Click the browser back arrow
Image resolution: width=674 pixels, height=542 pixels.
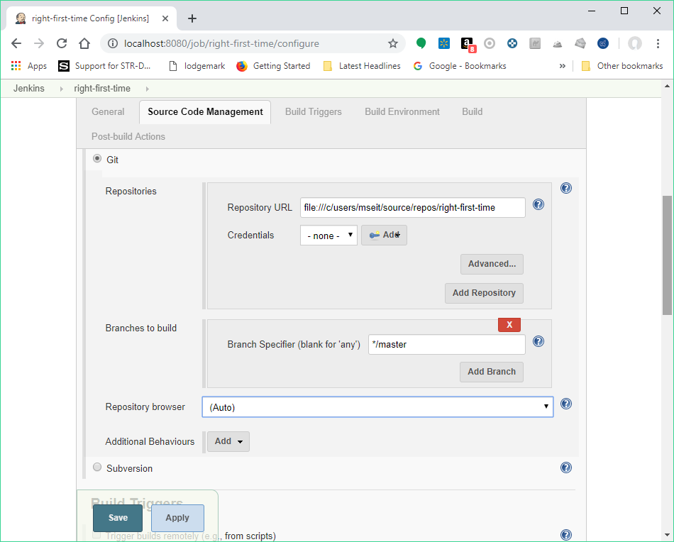(16, 43)
